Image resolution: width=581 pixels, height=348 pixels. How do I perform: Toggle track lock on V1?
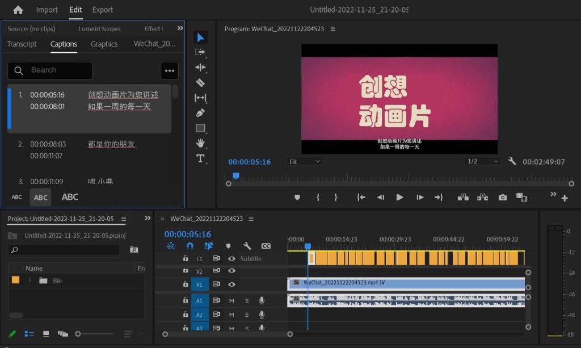[x=185, y=284]
